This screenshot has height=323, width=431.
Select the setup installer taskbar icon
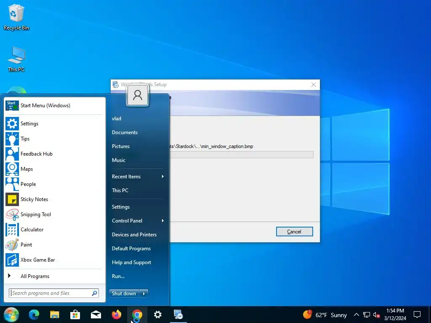178,315
